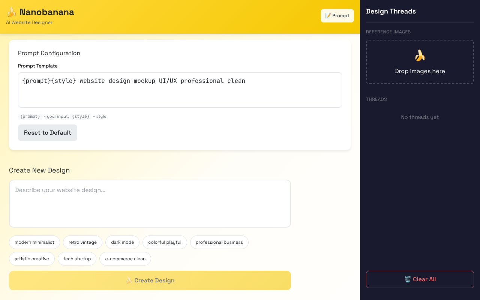The width and height of the screenshot is (480, 300).
Task: Open the Prompt configuration button
Action: [337, 16]
